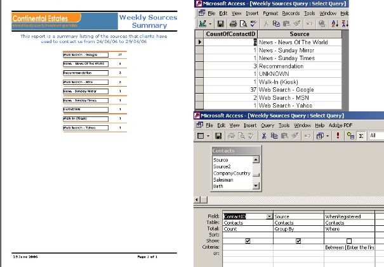Click Group By cell in Total row

point(298,229)
